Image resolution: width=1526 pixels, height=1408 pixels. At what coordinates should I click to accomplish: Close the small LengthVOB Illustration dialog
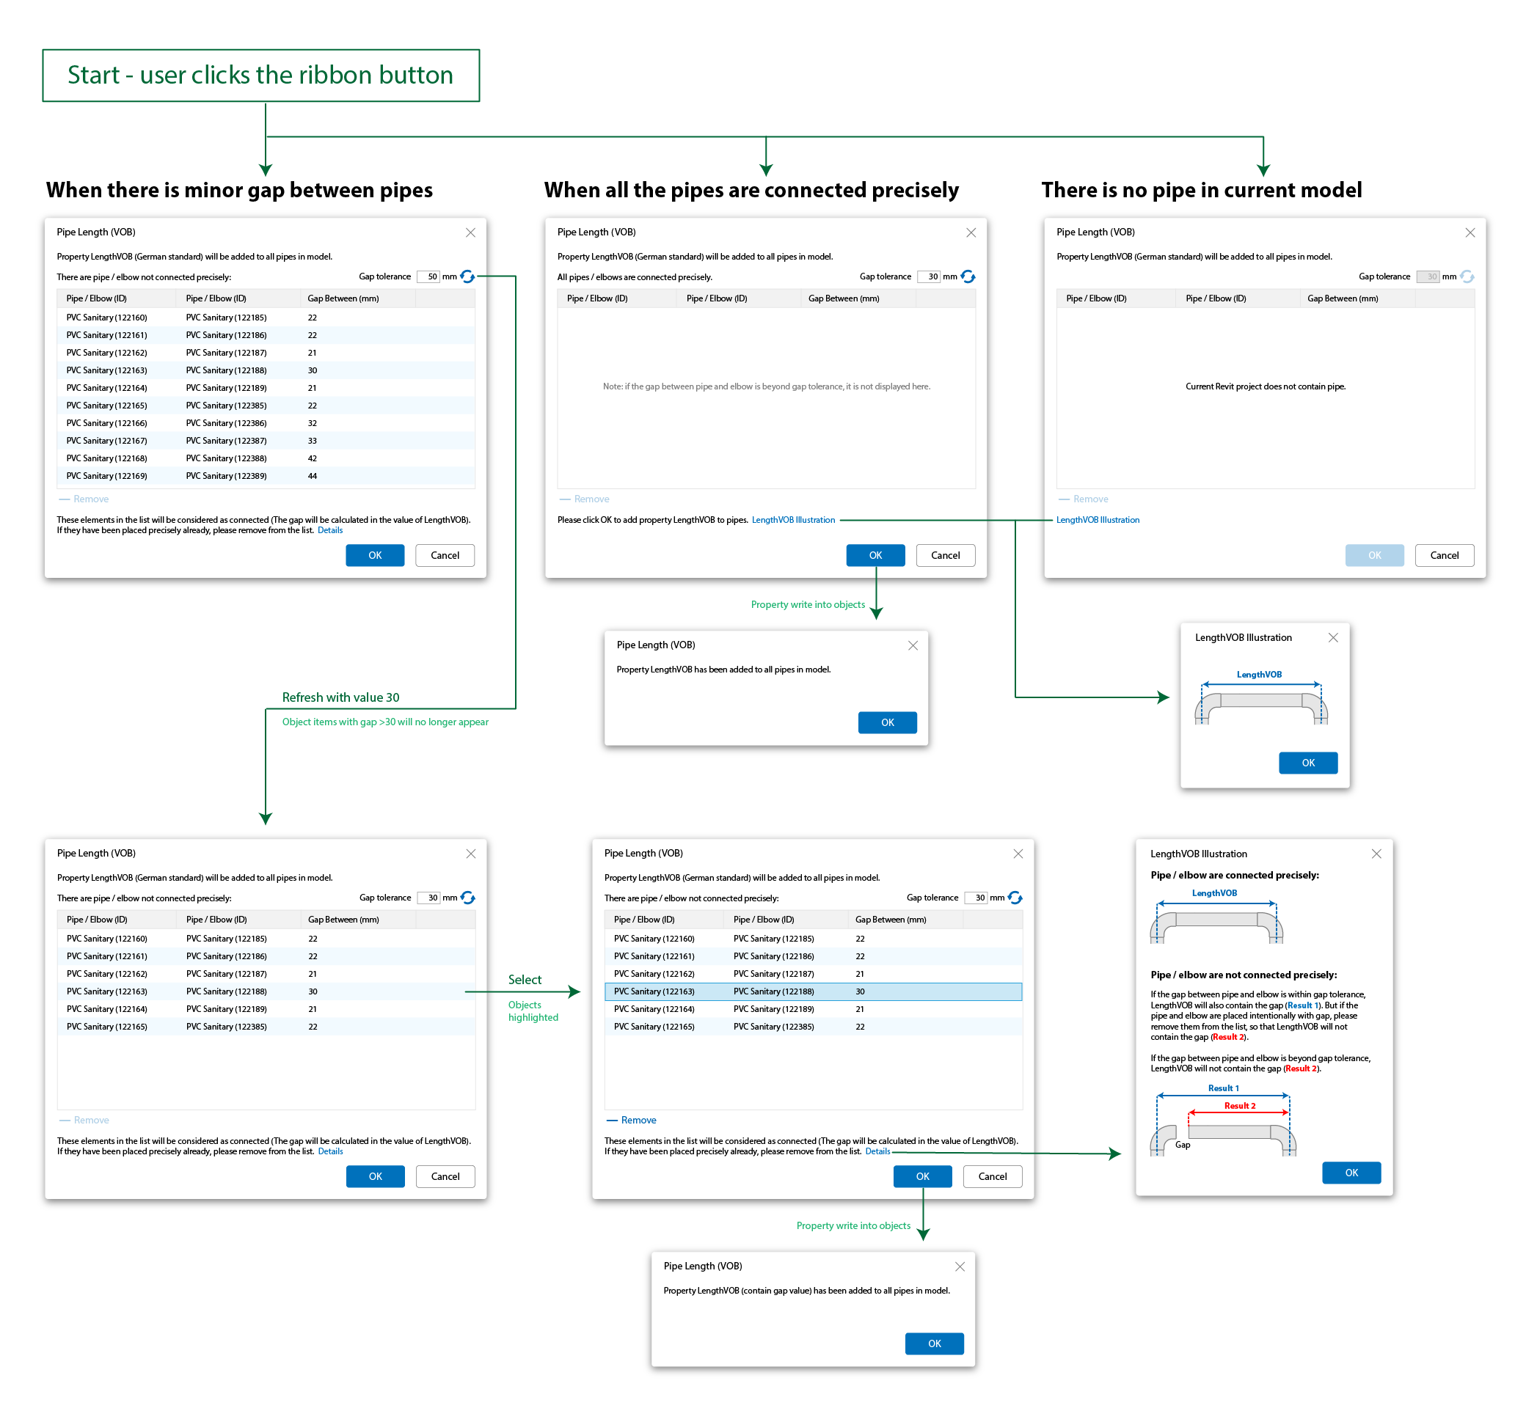(x=1333, y=638)
